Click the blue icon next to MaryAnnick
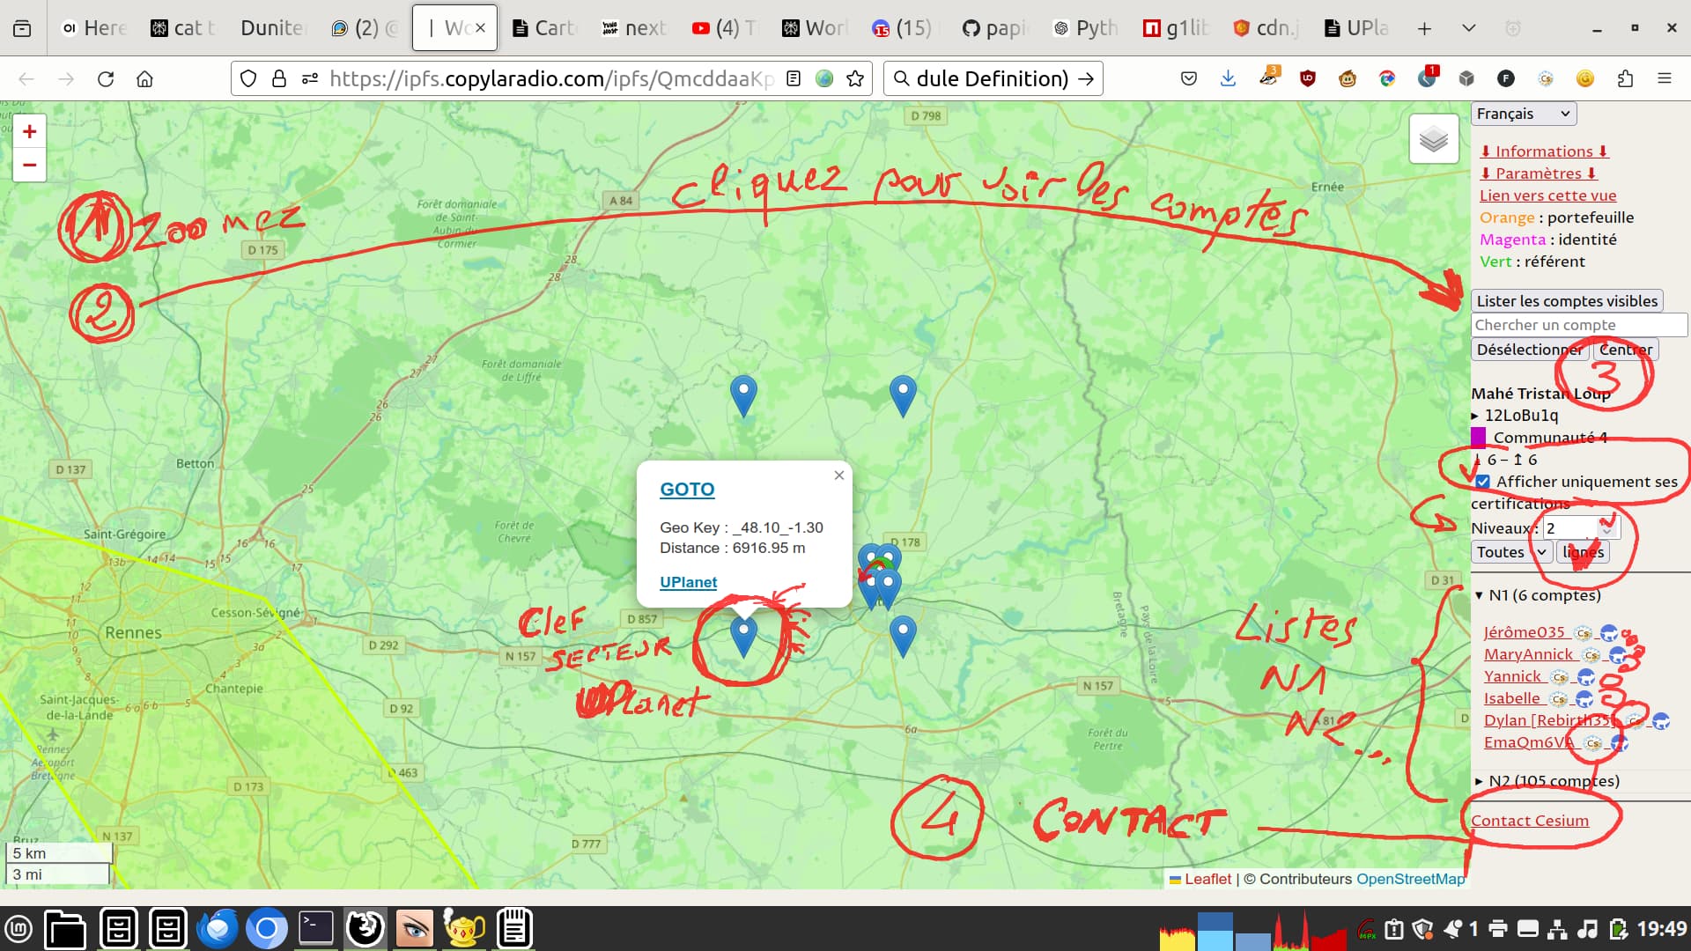The width and height of the screenshot is (1691, 951). click(x=1617, y=655)
